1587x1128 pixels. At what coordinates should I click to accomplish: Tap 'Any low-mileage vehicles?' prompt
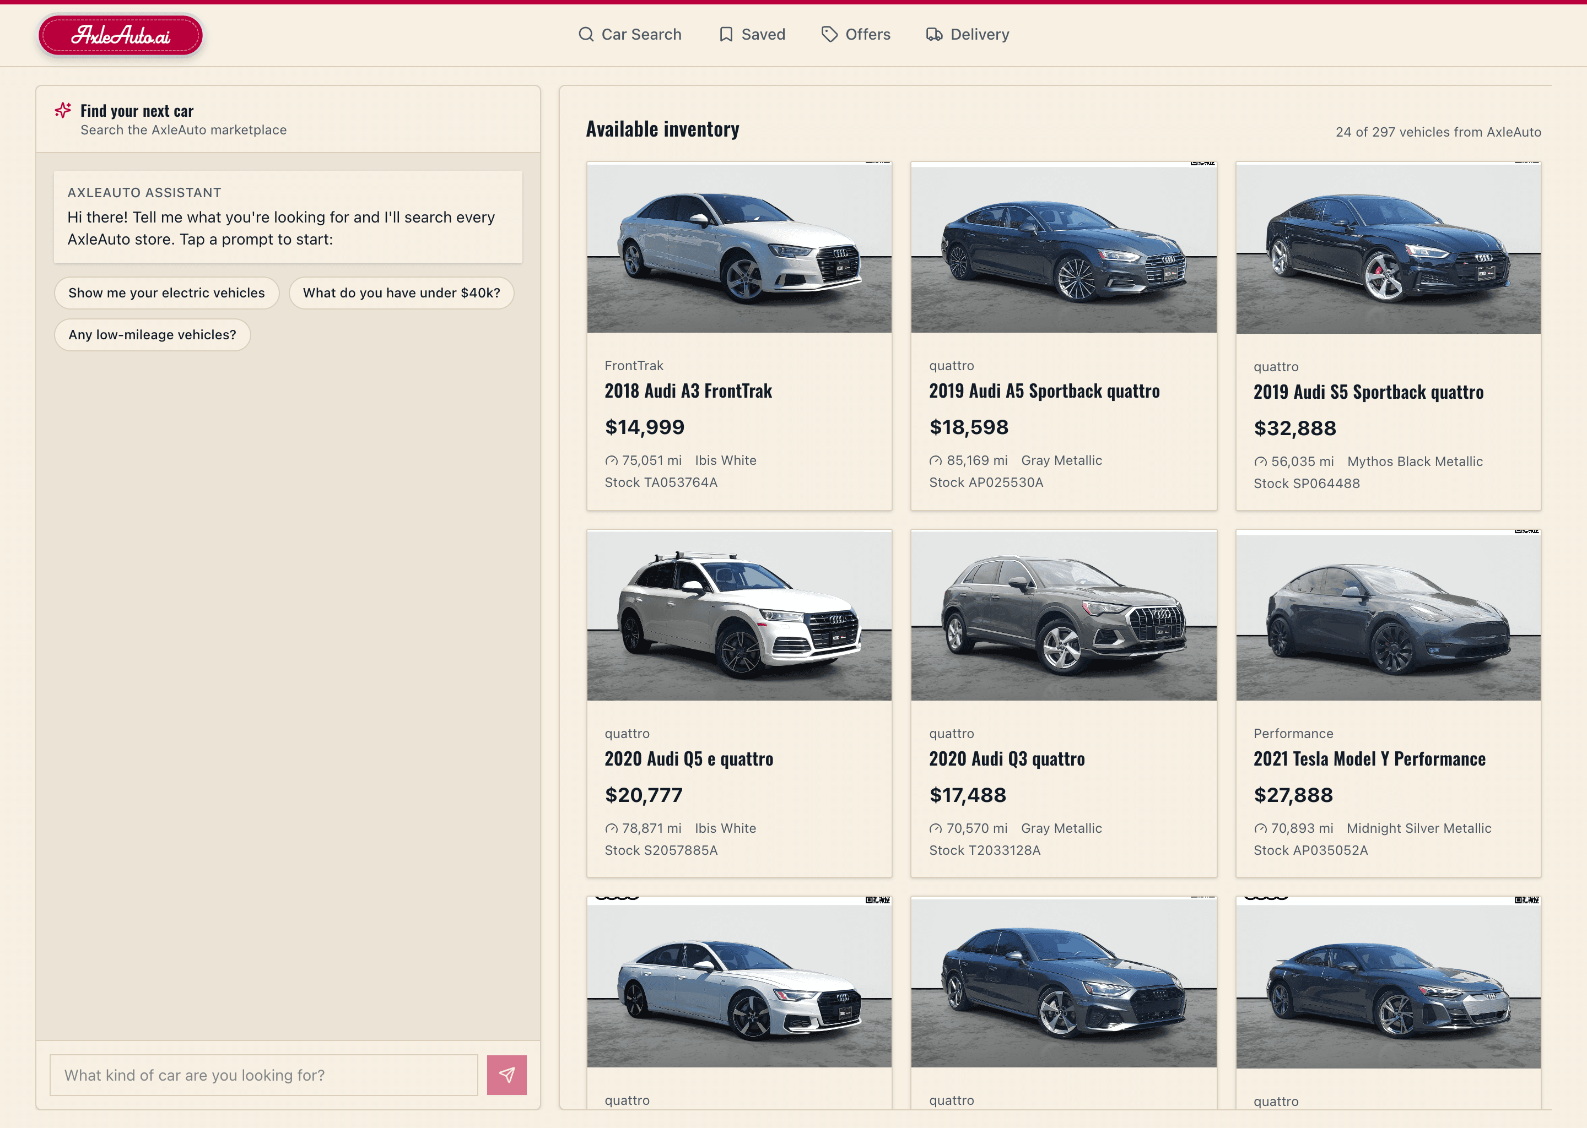(152, 335)
